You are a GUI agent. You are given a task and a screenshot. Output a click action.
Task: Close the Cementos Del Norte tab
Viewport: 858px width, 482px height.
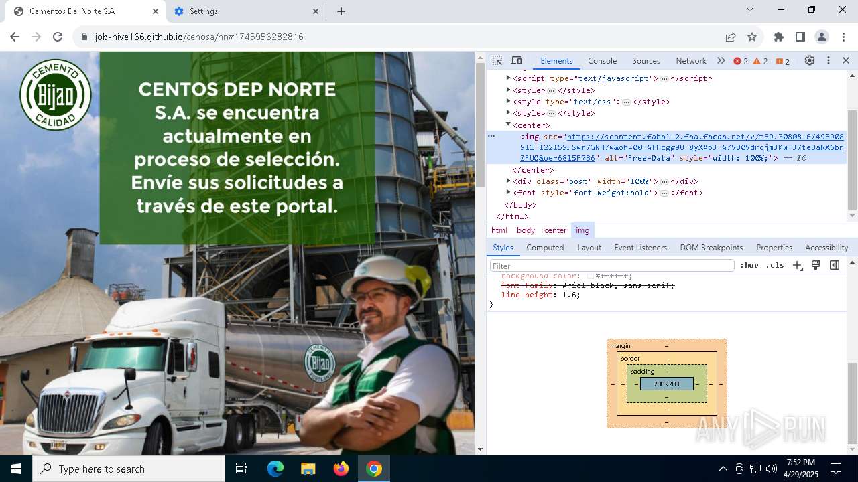(x=156, y=11)
